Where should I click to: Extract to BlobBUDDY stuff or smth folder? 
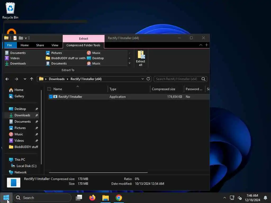pos(66,58)
